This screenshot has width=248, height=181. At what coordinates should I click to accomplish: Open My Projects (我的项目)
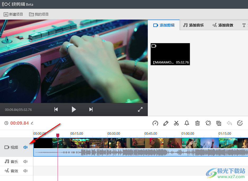[x=39, y=14]
